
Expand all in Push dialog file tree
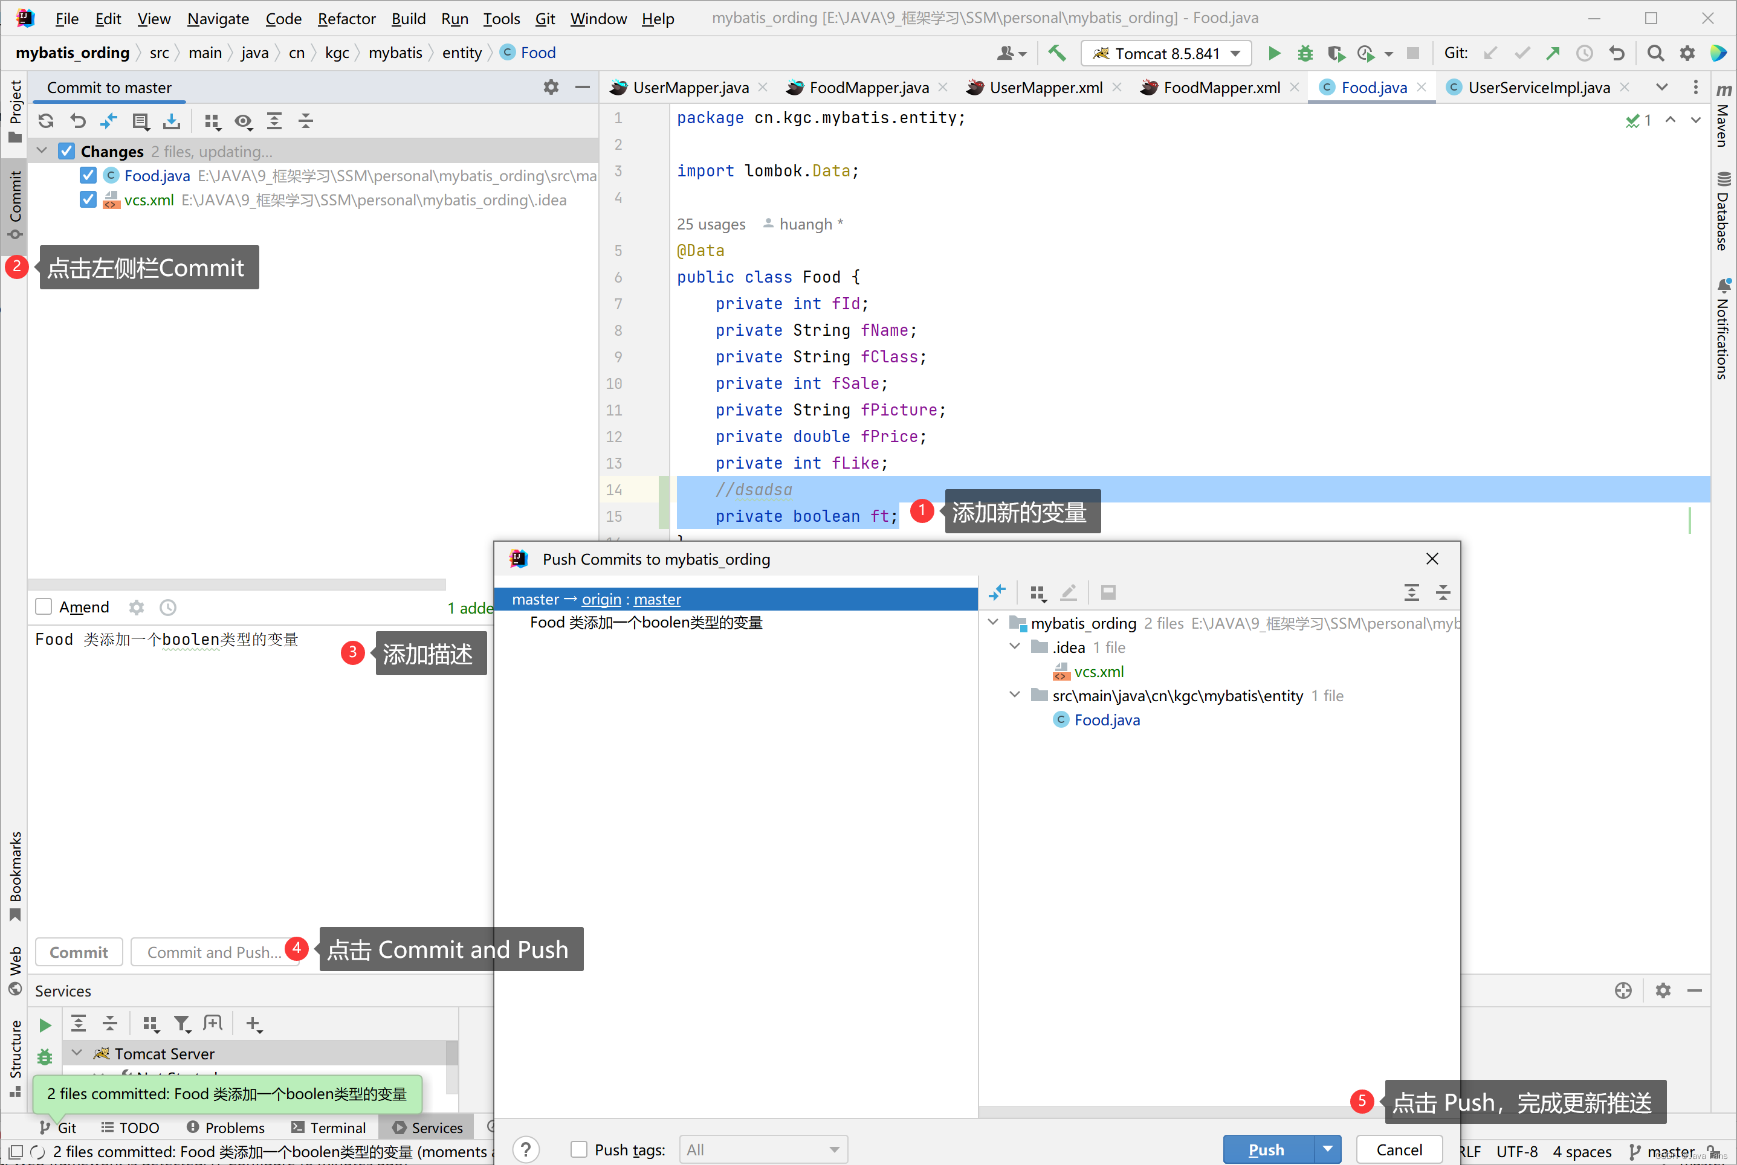click(x=1411, y=592)
